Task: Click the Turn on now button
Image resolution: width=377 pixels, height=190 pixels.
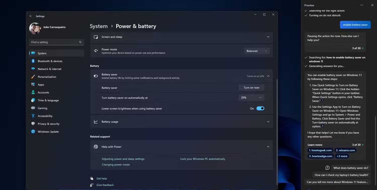Action: (251, 88)
